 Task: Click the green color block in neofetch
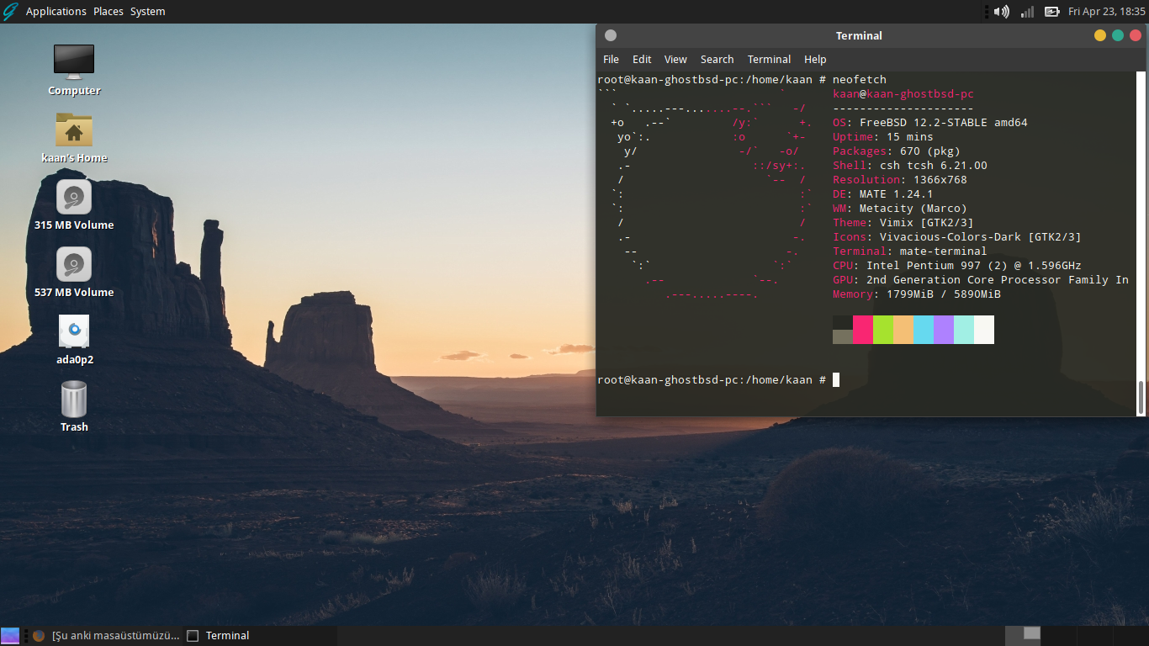pyautogui.click(x=883, y=330)
